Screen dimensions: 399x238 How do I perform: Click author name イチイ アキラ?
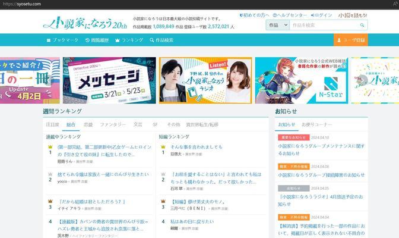69,208
